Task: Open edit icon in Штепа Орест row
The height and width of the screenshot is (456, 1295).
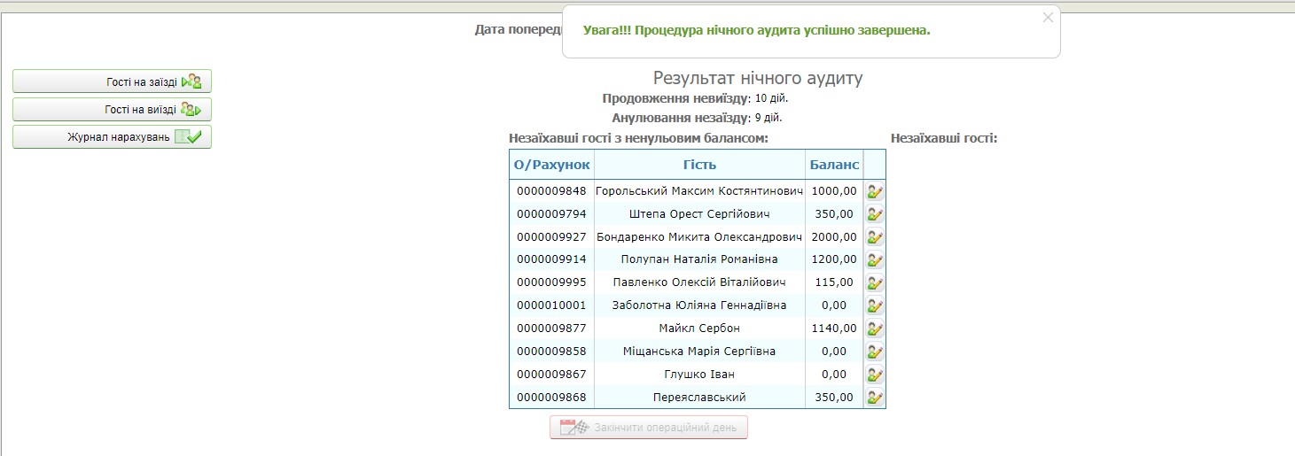Action: point(875,214)
